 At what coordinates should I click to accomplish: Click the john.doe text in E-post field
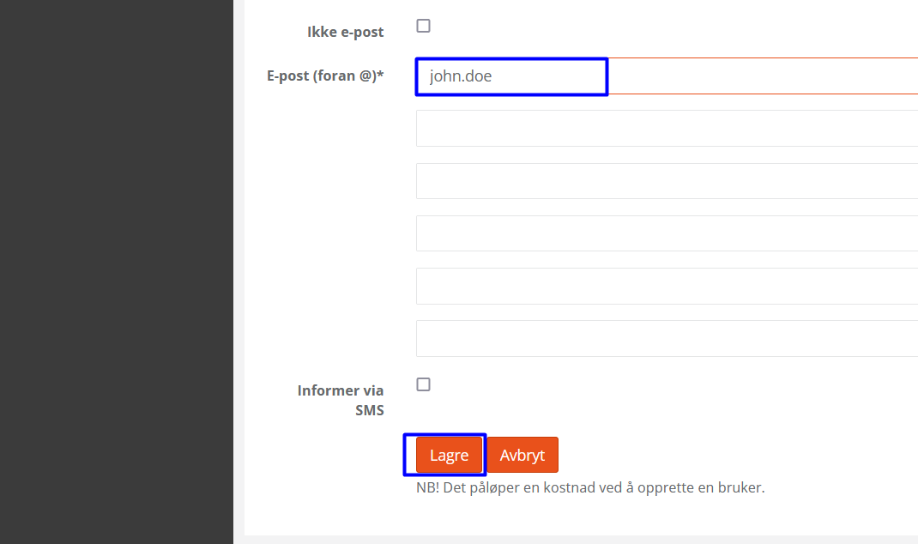pos(461,76)
